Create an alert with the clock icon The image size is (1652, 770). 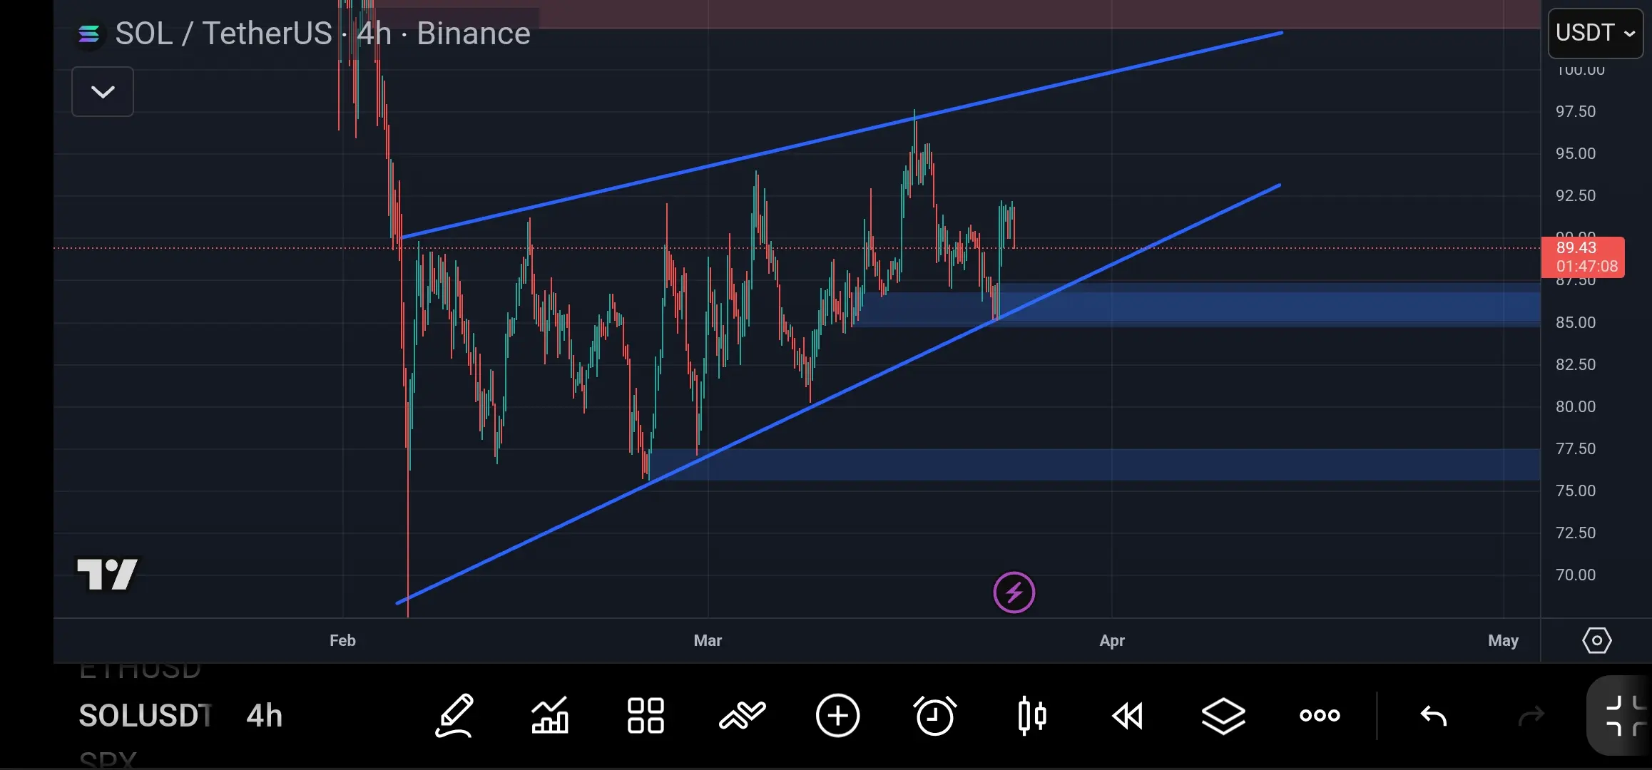pyautogui.click(x=934, y=715)
